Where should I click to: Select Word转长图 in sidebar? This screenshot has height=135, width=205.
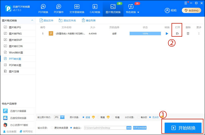(x=18, y=53)
